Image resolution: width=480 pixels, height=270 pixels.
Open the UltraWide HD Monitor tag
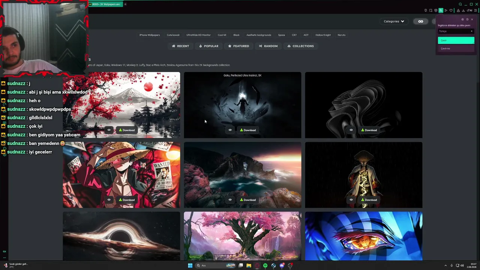[x=198, y=35]
